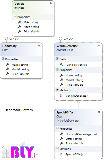Click method cube icon beside VehicleDecorator()

[x=61, y=95]
